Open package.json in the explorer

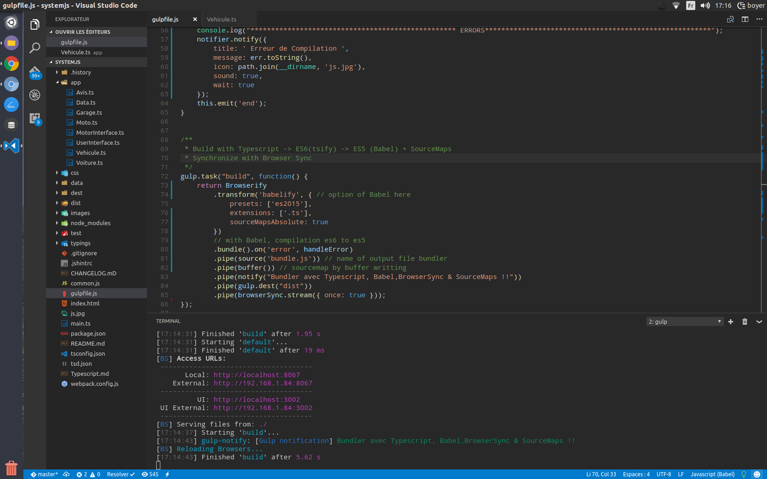click(x=96, y=334)
